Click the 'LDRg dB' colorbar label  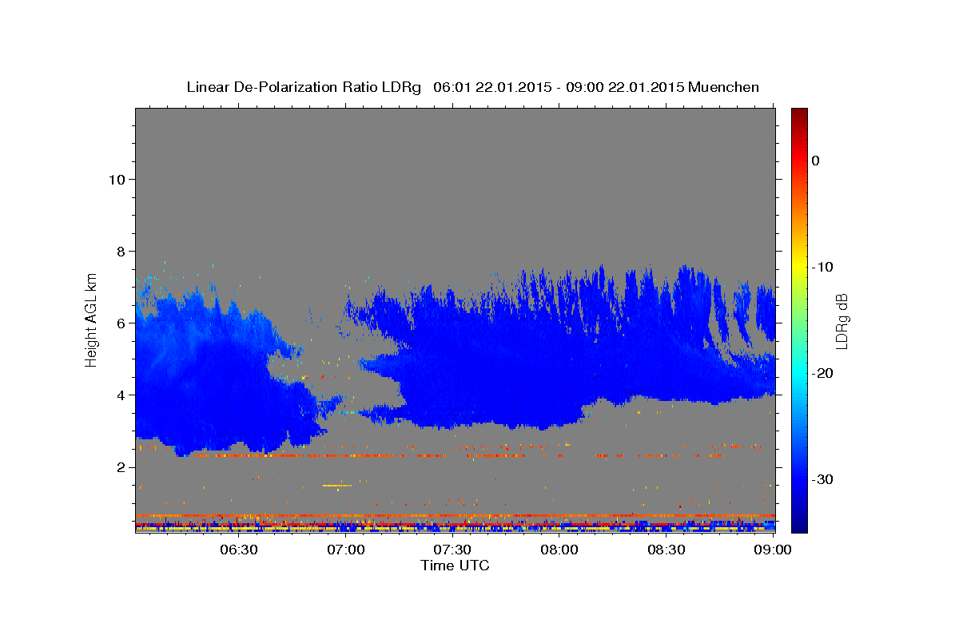(x=842, y=321)
